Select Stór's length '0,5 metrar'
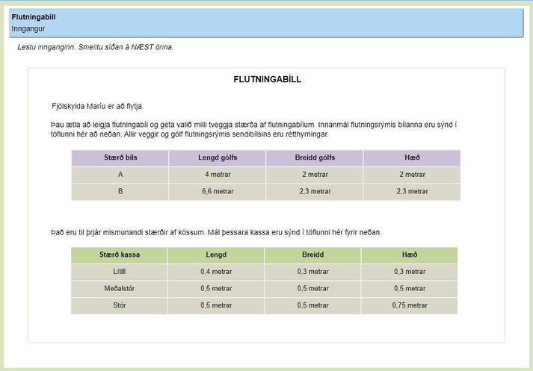This screenshot has width=533, height=371. pyautogui.click(x=216, y=305)
